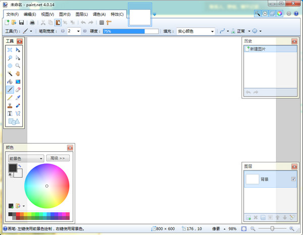Select the Eraser tool

point(18,89)
